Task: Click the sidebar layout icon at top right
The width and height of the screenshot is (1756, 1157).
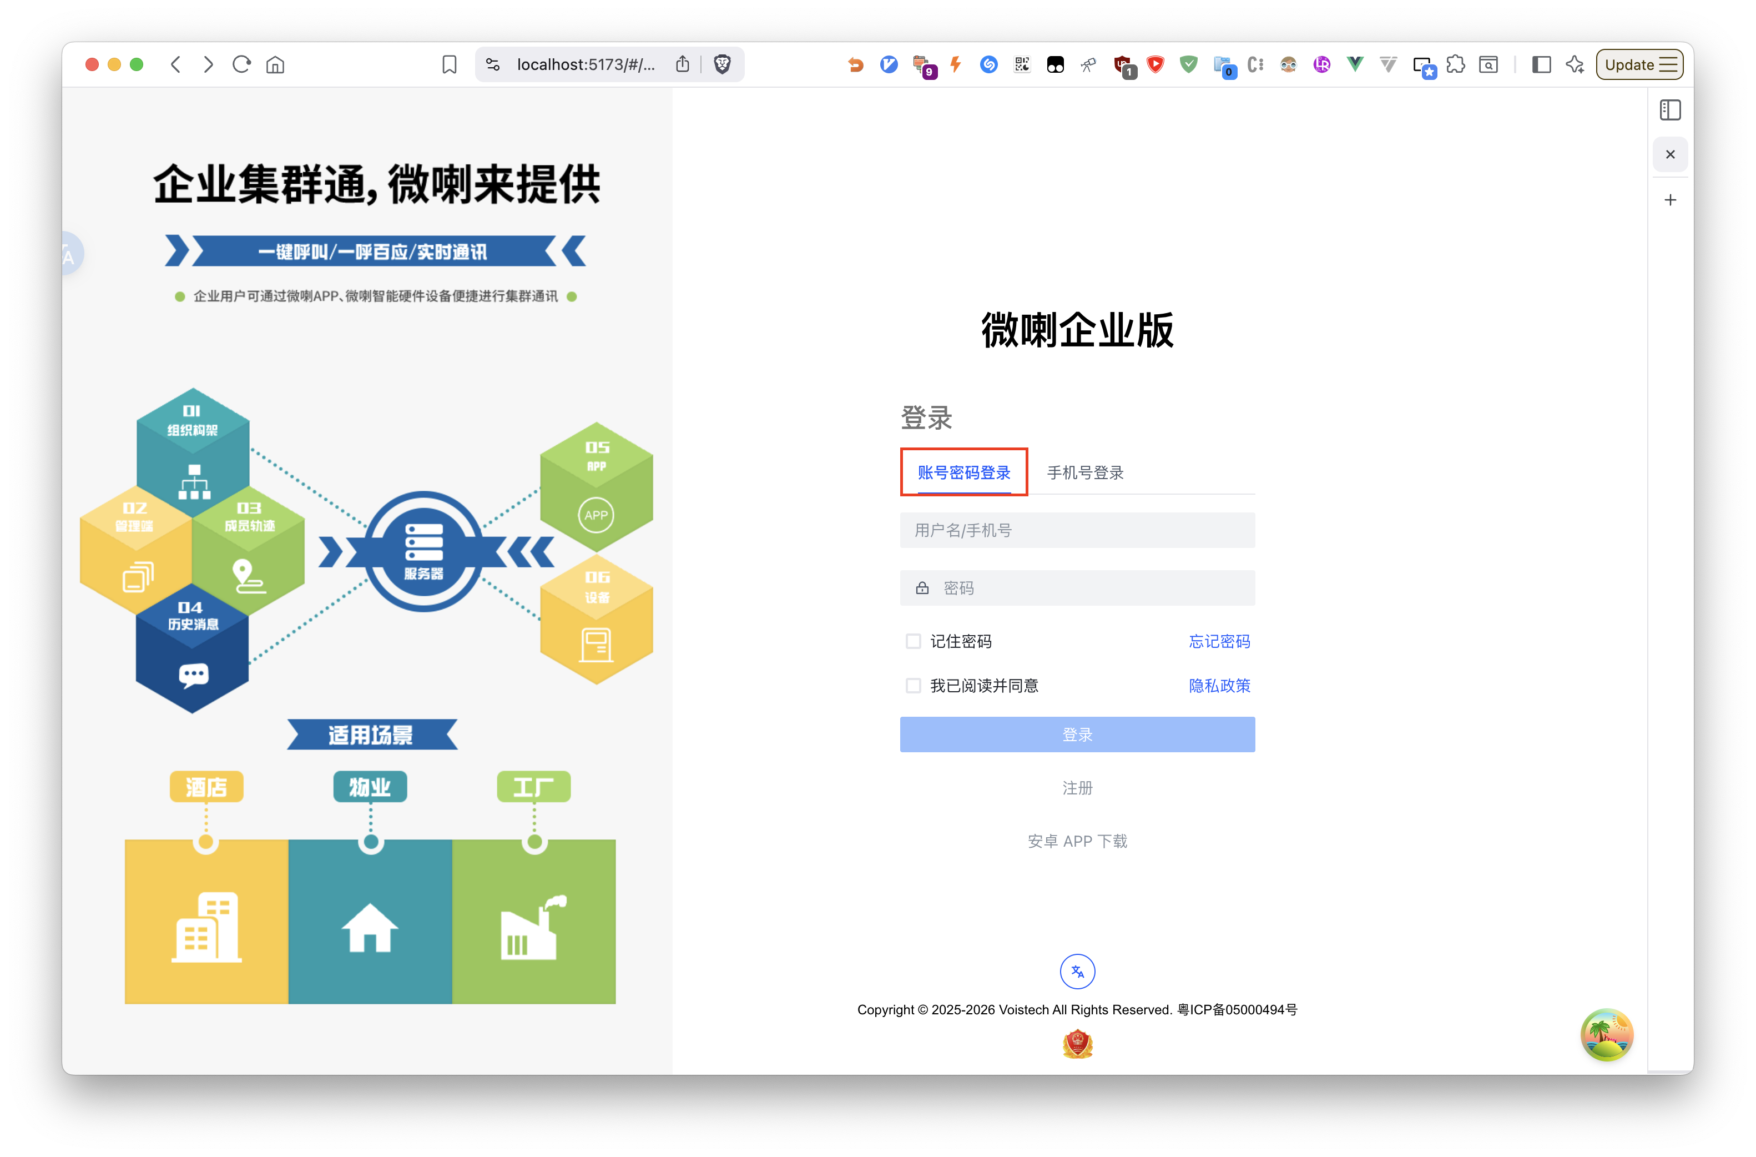Action: point(1671,110)
